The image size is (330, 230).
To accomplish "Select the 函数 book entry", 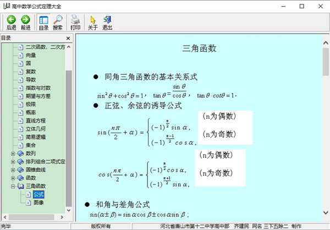I will point(31,178).
